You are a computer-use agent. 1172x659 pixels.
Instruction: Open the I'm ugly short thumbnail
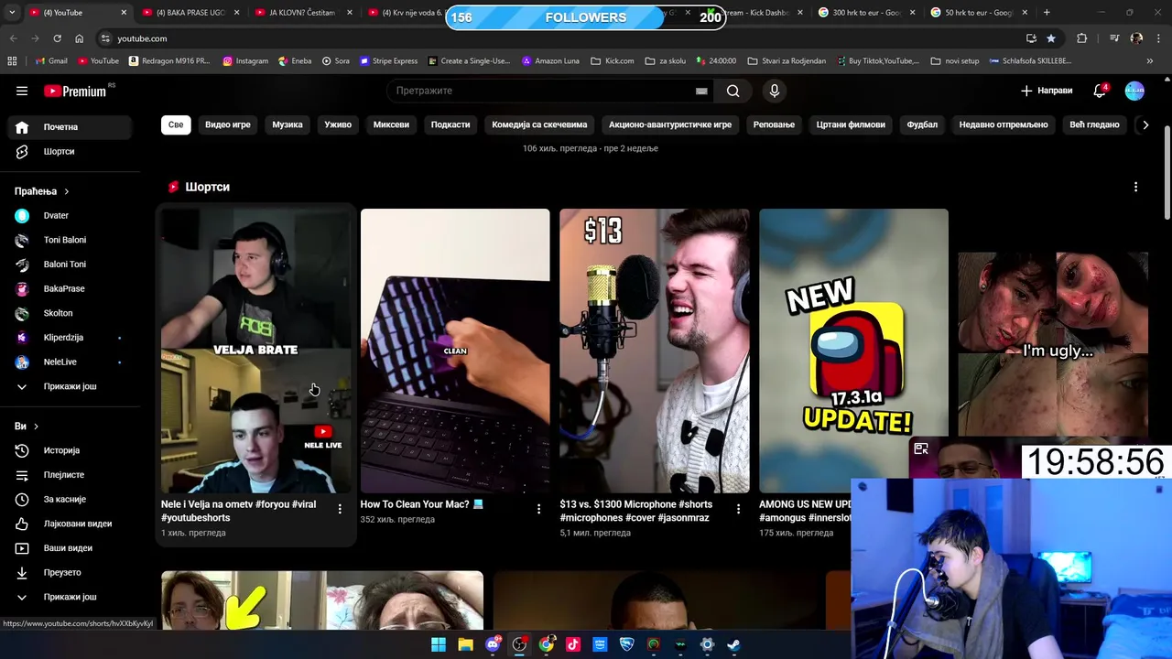tap(1053, 346)
